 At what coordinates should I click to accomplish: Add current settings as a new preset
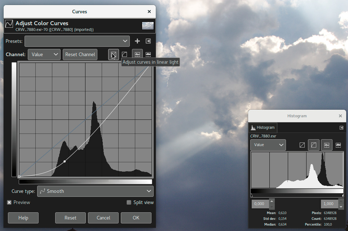[137, 41]
